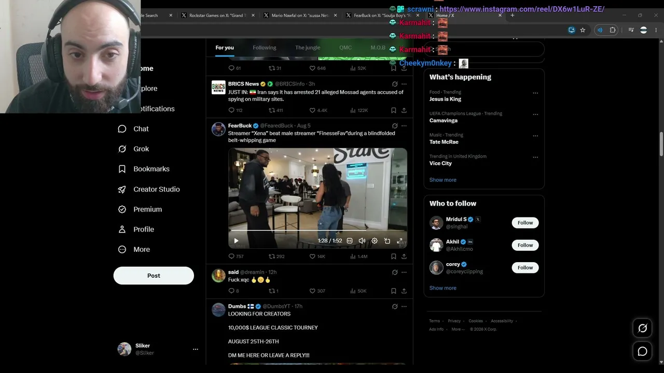Like the BRICS News post (4.4K likes)
Screen dimensions: 664x373
[318, 110]
